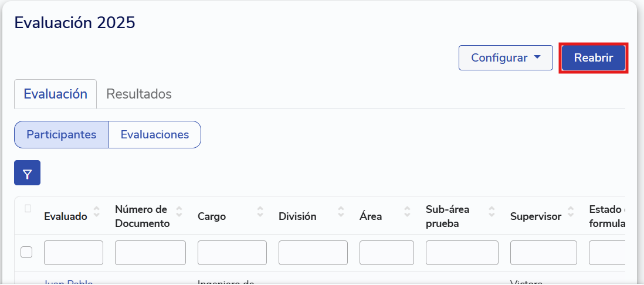Check the select-all checkbox in table header
644x285 pixels.
point(27,208)
